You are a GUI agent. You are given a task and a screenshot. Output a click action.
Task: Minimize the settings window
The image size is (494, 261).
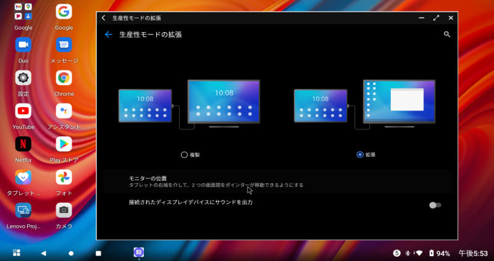click(422, 18)
